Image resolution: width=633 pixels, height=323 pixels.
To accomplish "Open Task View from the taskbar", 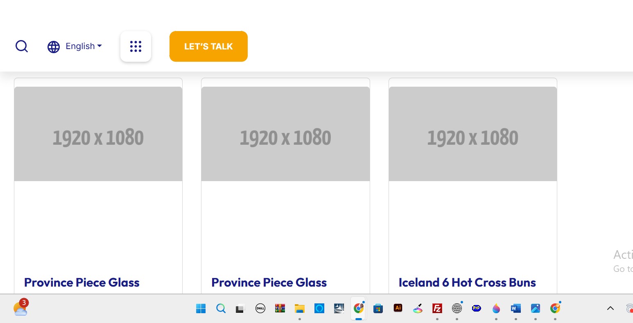I will (240, 308).
